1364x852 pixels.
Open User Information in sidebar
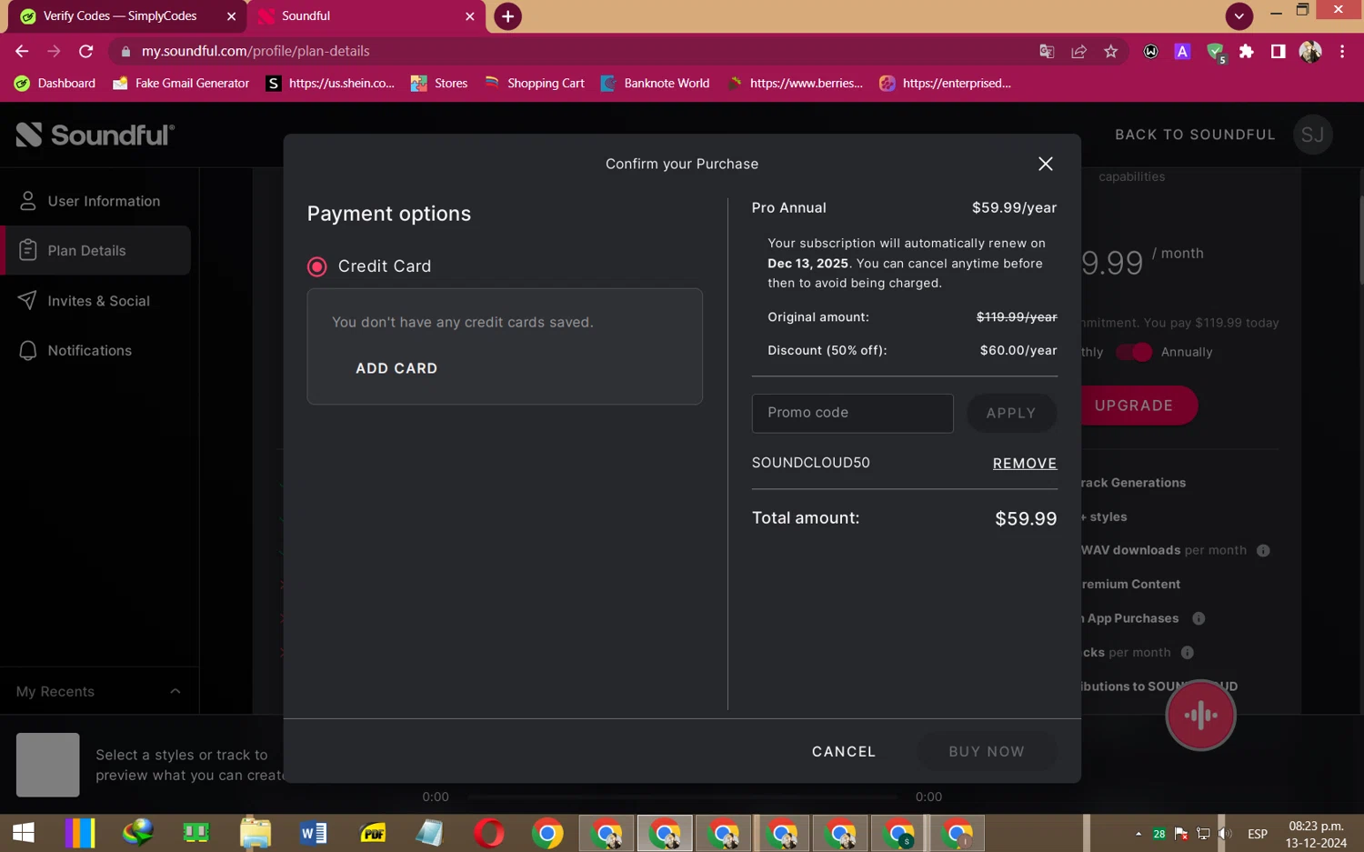tap(95, 201)
